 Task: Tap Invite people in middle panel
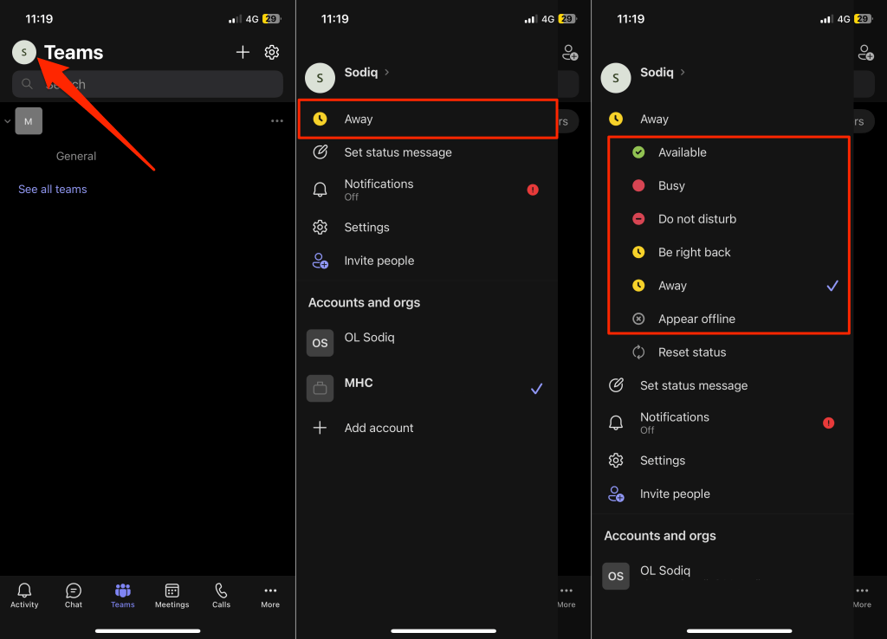click(428, 261)
